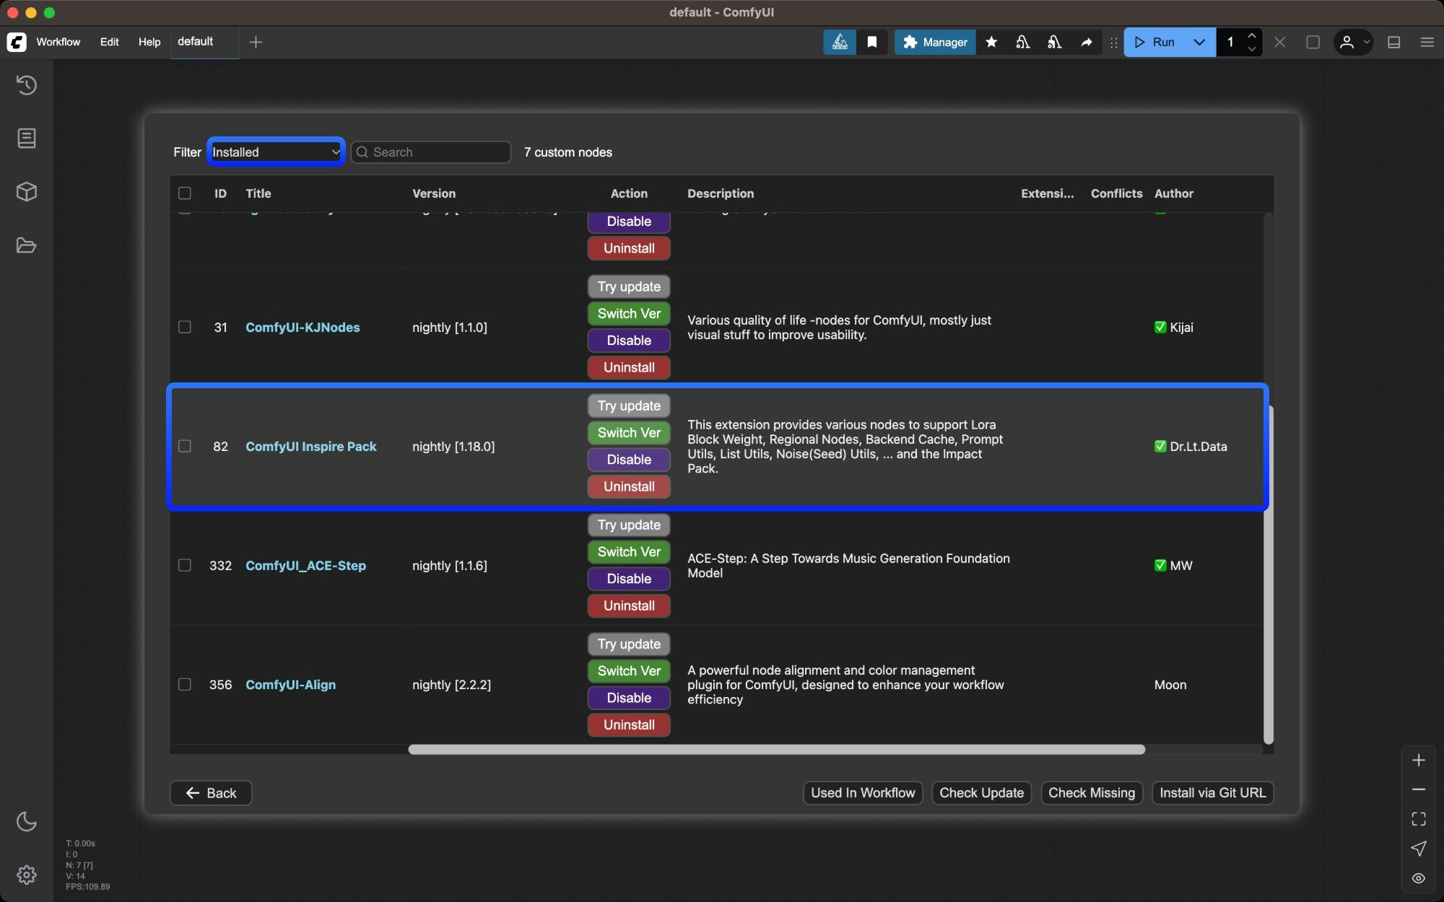
Task: Open the ComfyUI_ACE-Step node link
Action: click(305, 566)
